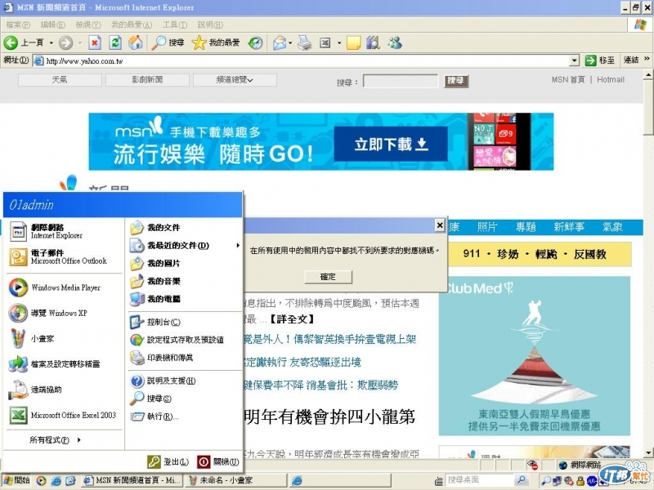
Task: Open My Pictures (我的圖片) folder
Action: (185, 263)
